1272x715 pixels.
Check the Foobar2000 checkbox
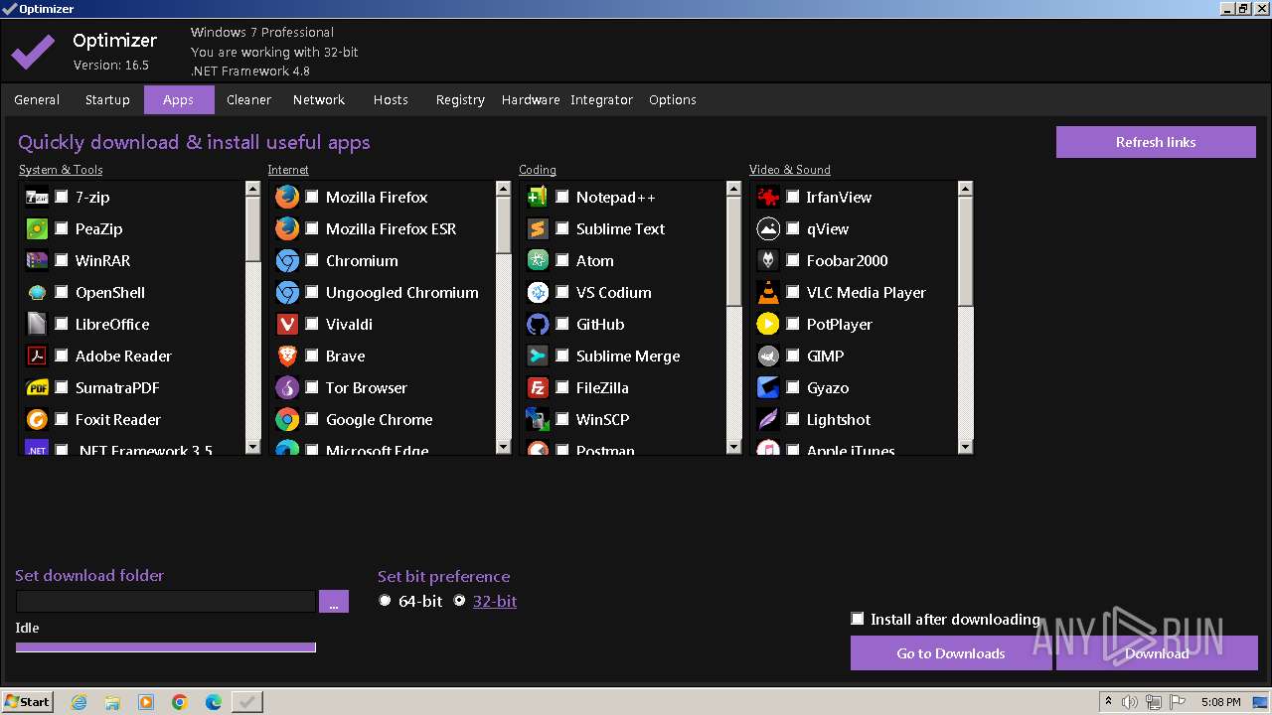pos(793,260)
